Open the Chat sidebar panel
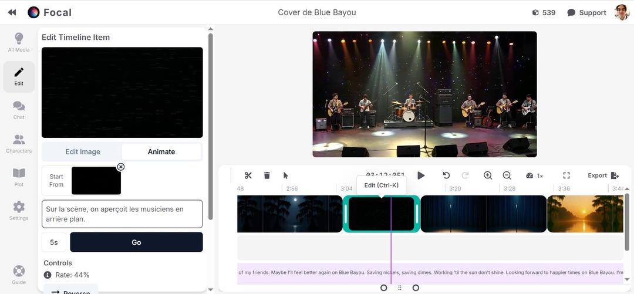The width and height of the screenshot is (634, 294). (19, 110)
